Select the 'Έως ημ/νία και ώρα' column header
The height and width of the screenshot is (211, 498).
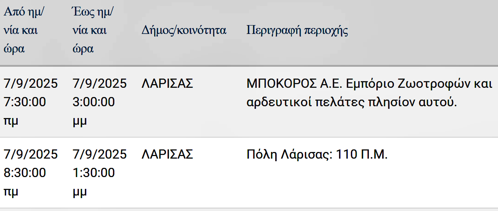tap(93, 30)
